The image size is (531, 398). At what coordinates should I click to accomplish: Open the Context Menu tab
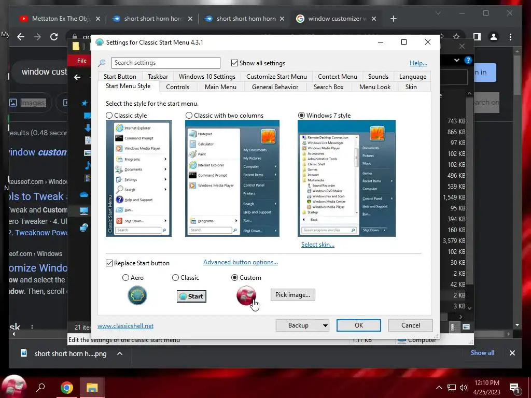pos(337,77)
